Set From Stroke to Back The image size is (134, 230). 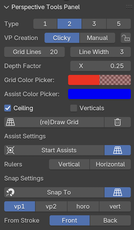click(x=110, y=220)
